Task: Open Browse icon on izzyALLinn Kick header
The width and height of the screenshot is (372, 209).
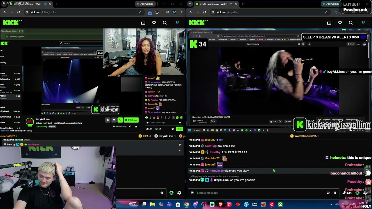Action: [329, 23]
